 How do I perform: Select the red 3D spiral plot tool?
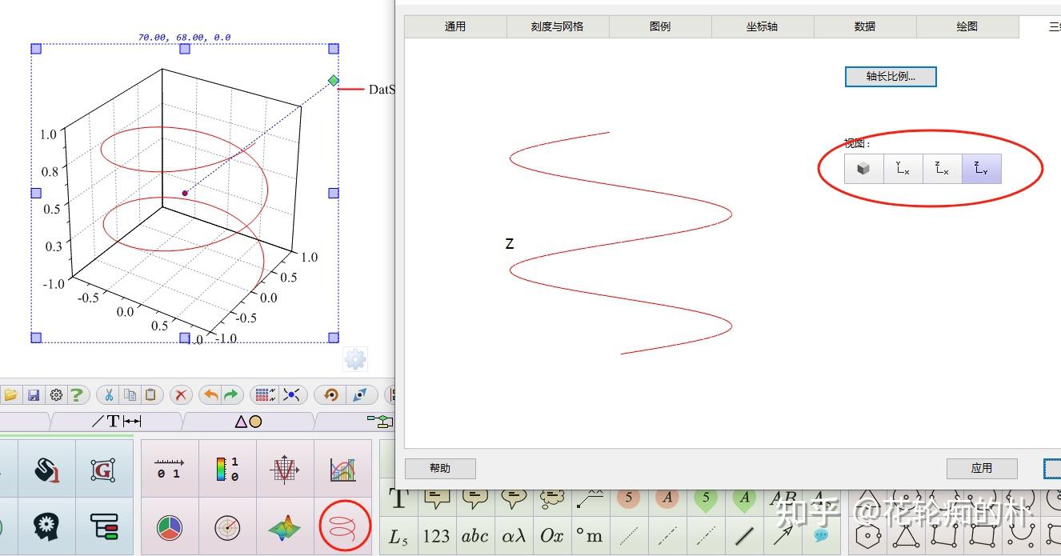pos(344,526)
